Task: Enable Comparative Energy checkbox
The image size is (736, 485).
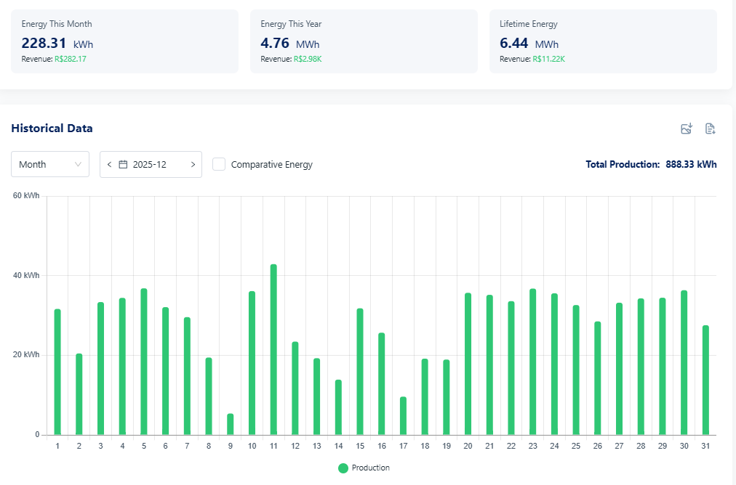Action: pos(219,164)
